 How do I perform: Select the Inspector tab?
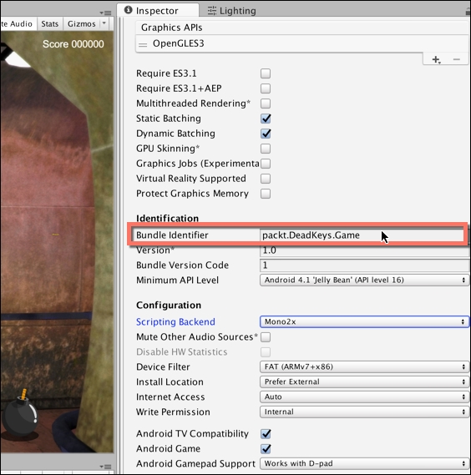tap(158, 10)
